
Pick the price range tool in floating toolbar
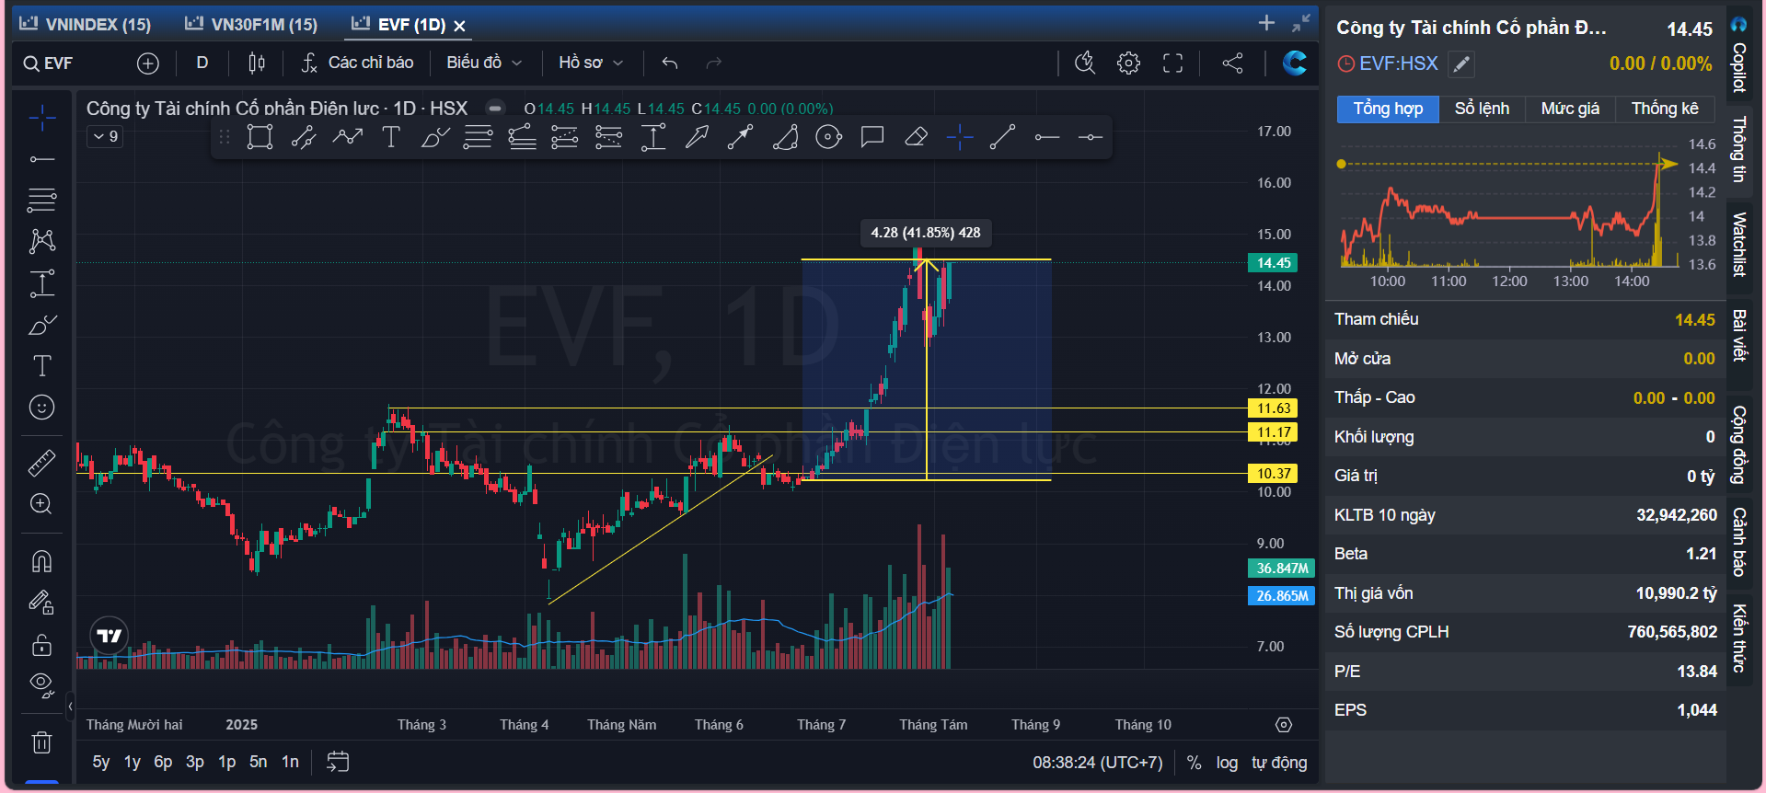click(x=653, y=138)
